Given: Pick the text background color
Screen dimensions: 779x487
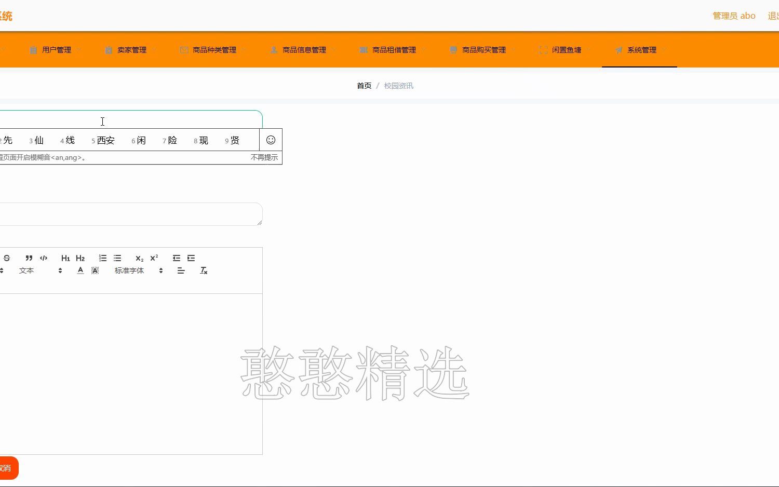Looking at the screenshot, I should pyautogui.click(x=95, y=270).
